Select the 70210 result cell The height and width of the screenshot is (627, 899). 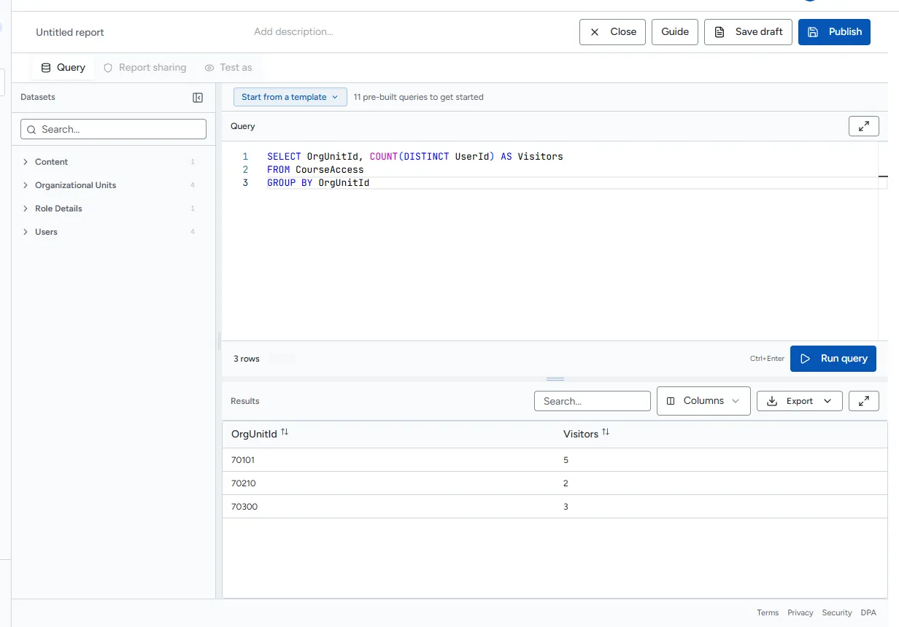point(388,483)
